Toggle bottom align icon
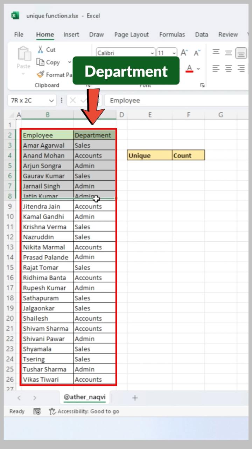Viewport: 252px width, 449px height. pos(241,53)
